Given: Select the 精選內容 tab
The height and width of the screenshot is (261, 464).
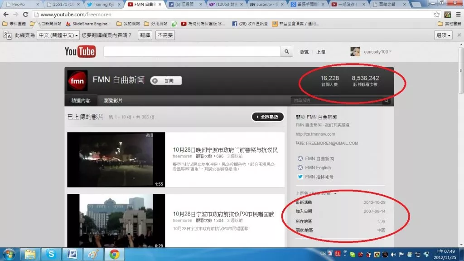Looking at the screenshot, I should [x=81, y=101].
